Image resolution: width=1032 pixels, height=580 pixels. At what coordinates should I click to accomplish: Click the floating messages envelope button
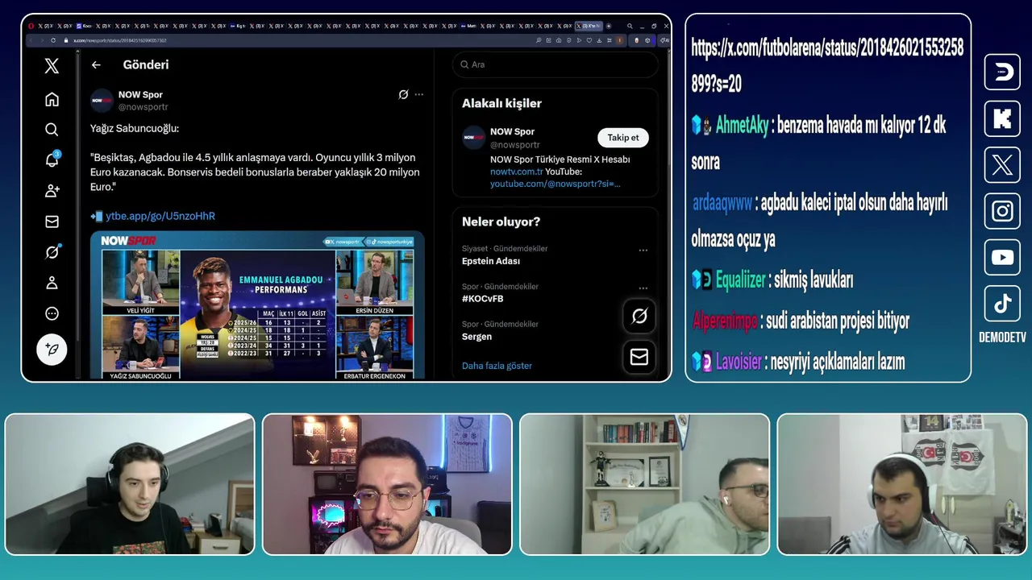(639, 356)
